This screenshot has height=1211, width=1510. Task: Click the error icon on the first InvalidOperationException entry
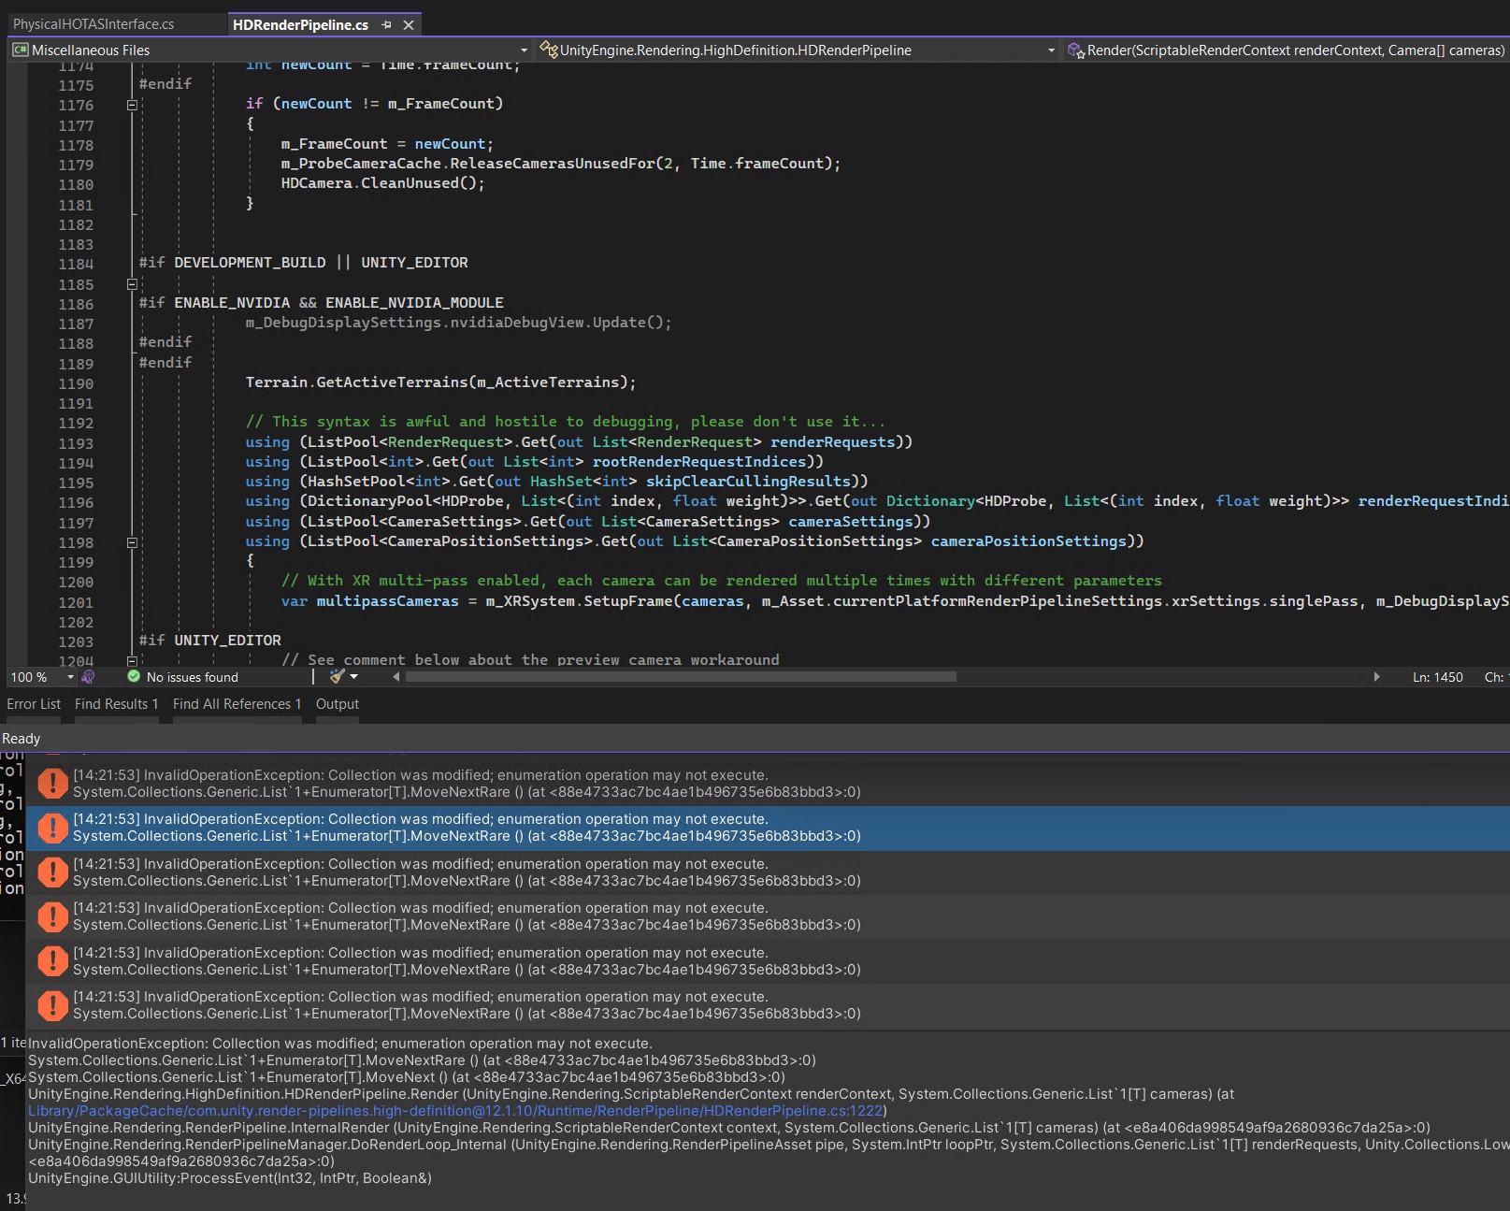(x=52, y=784)
